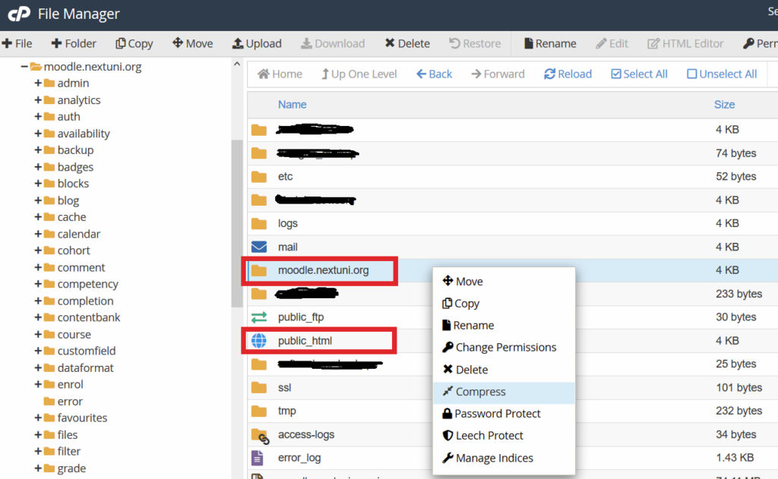
Task: Create a new file with File button
Action: 17,43
